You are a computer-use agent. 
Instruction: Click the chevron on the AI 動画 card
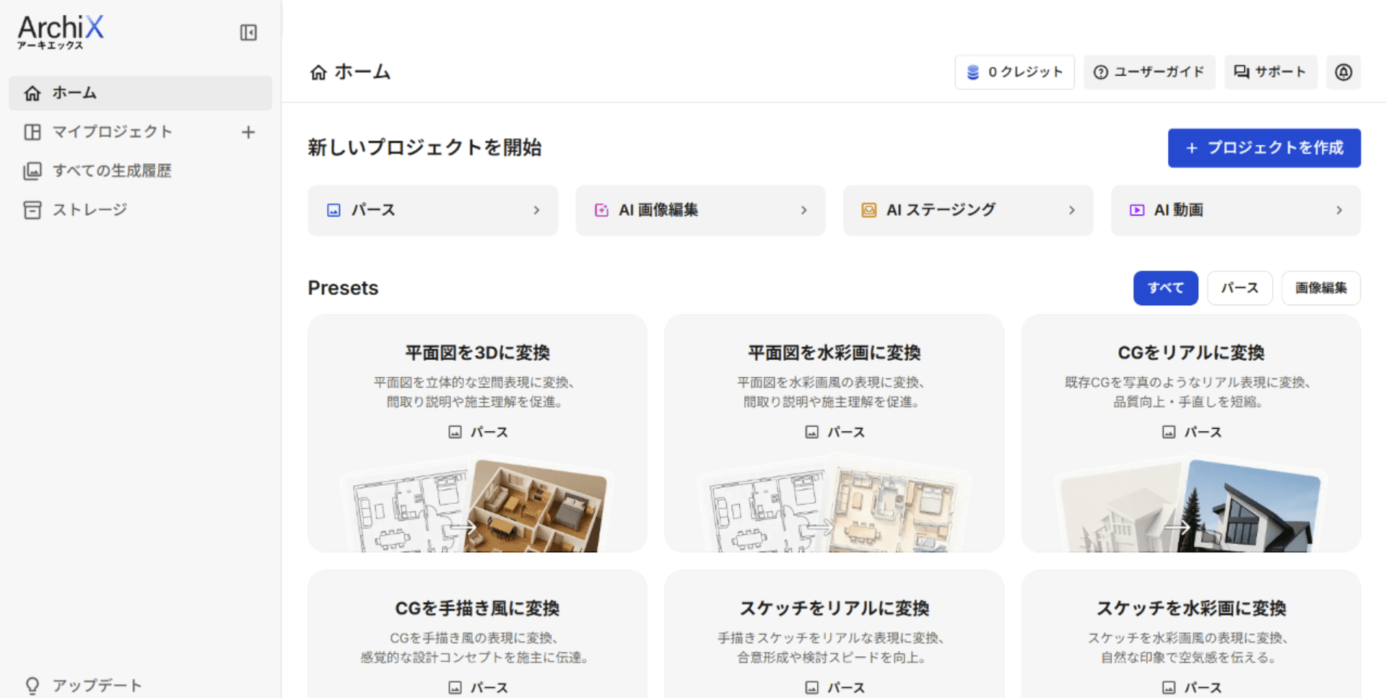(1339, 210)
